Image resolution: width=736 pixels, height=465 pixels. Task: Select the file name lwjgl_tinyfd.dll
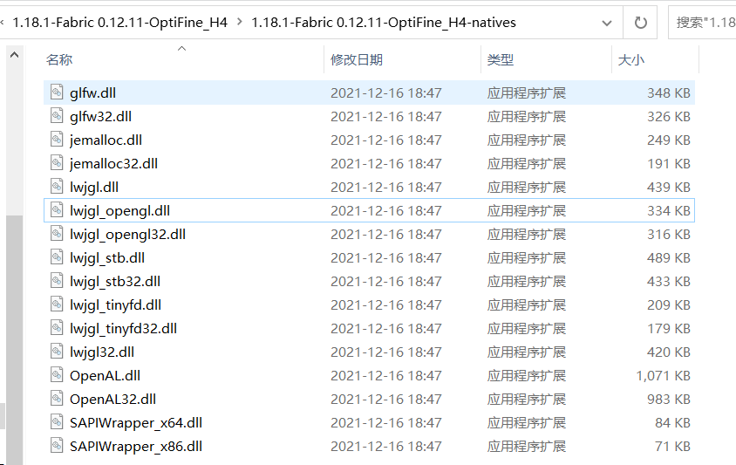pos(115,304)
